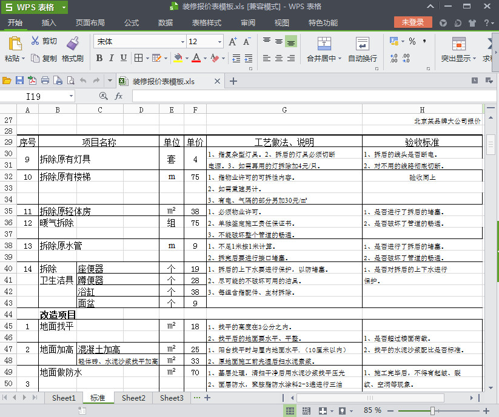Open the Formulas ribbon tab
Screen dimensions: 499x417
(132, 22)
